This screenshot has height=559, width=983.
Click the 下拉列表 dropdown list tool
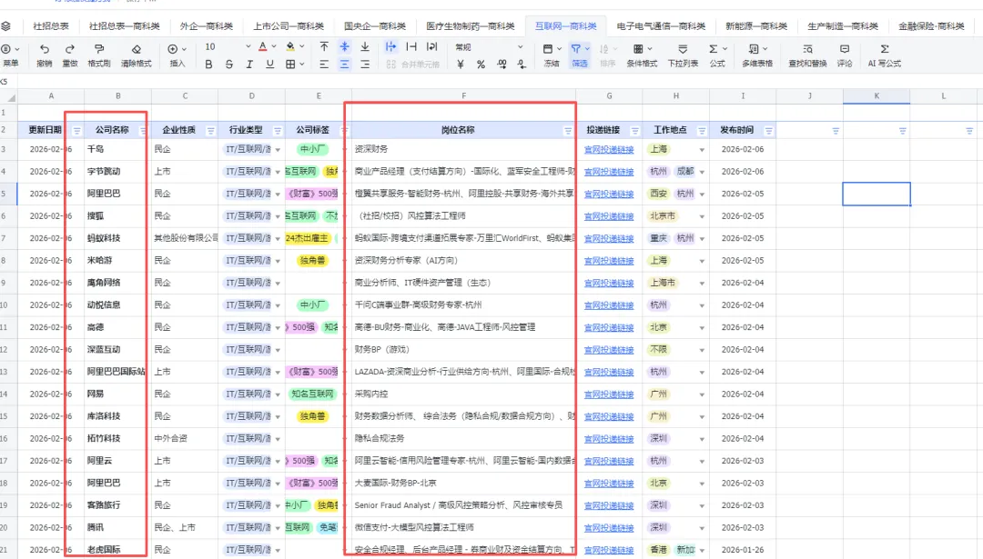point(683,55)
